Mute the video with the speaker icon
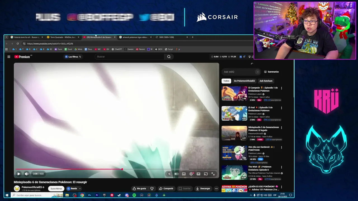 27,174
